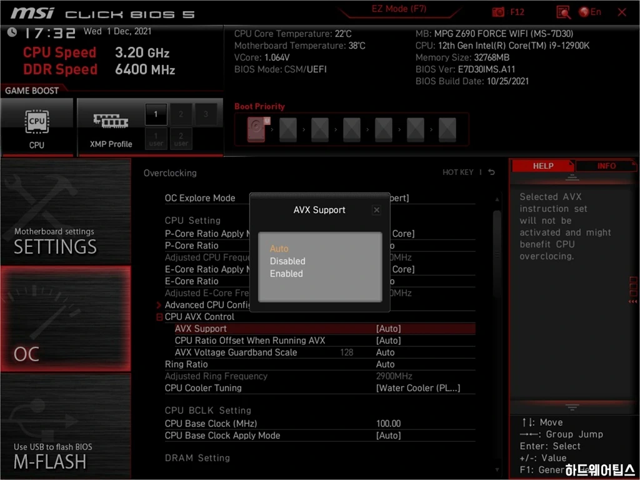Collapse the CPU AVX Control group

(159, 317)
